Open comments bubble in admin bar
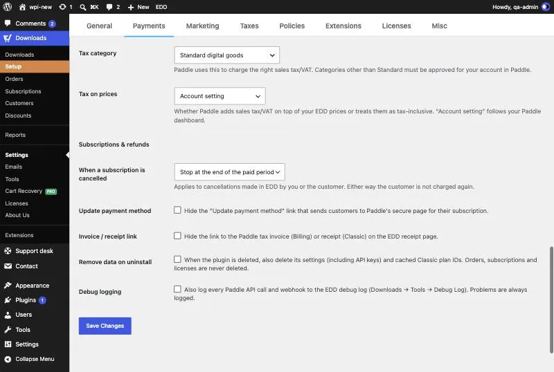This screenshot has height=372, width=554. coord(109,7)
